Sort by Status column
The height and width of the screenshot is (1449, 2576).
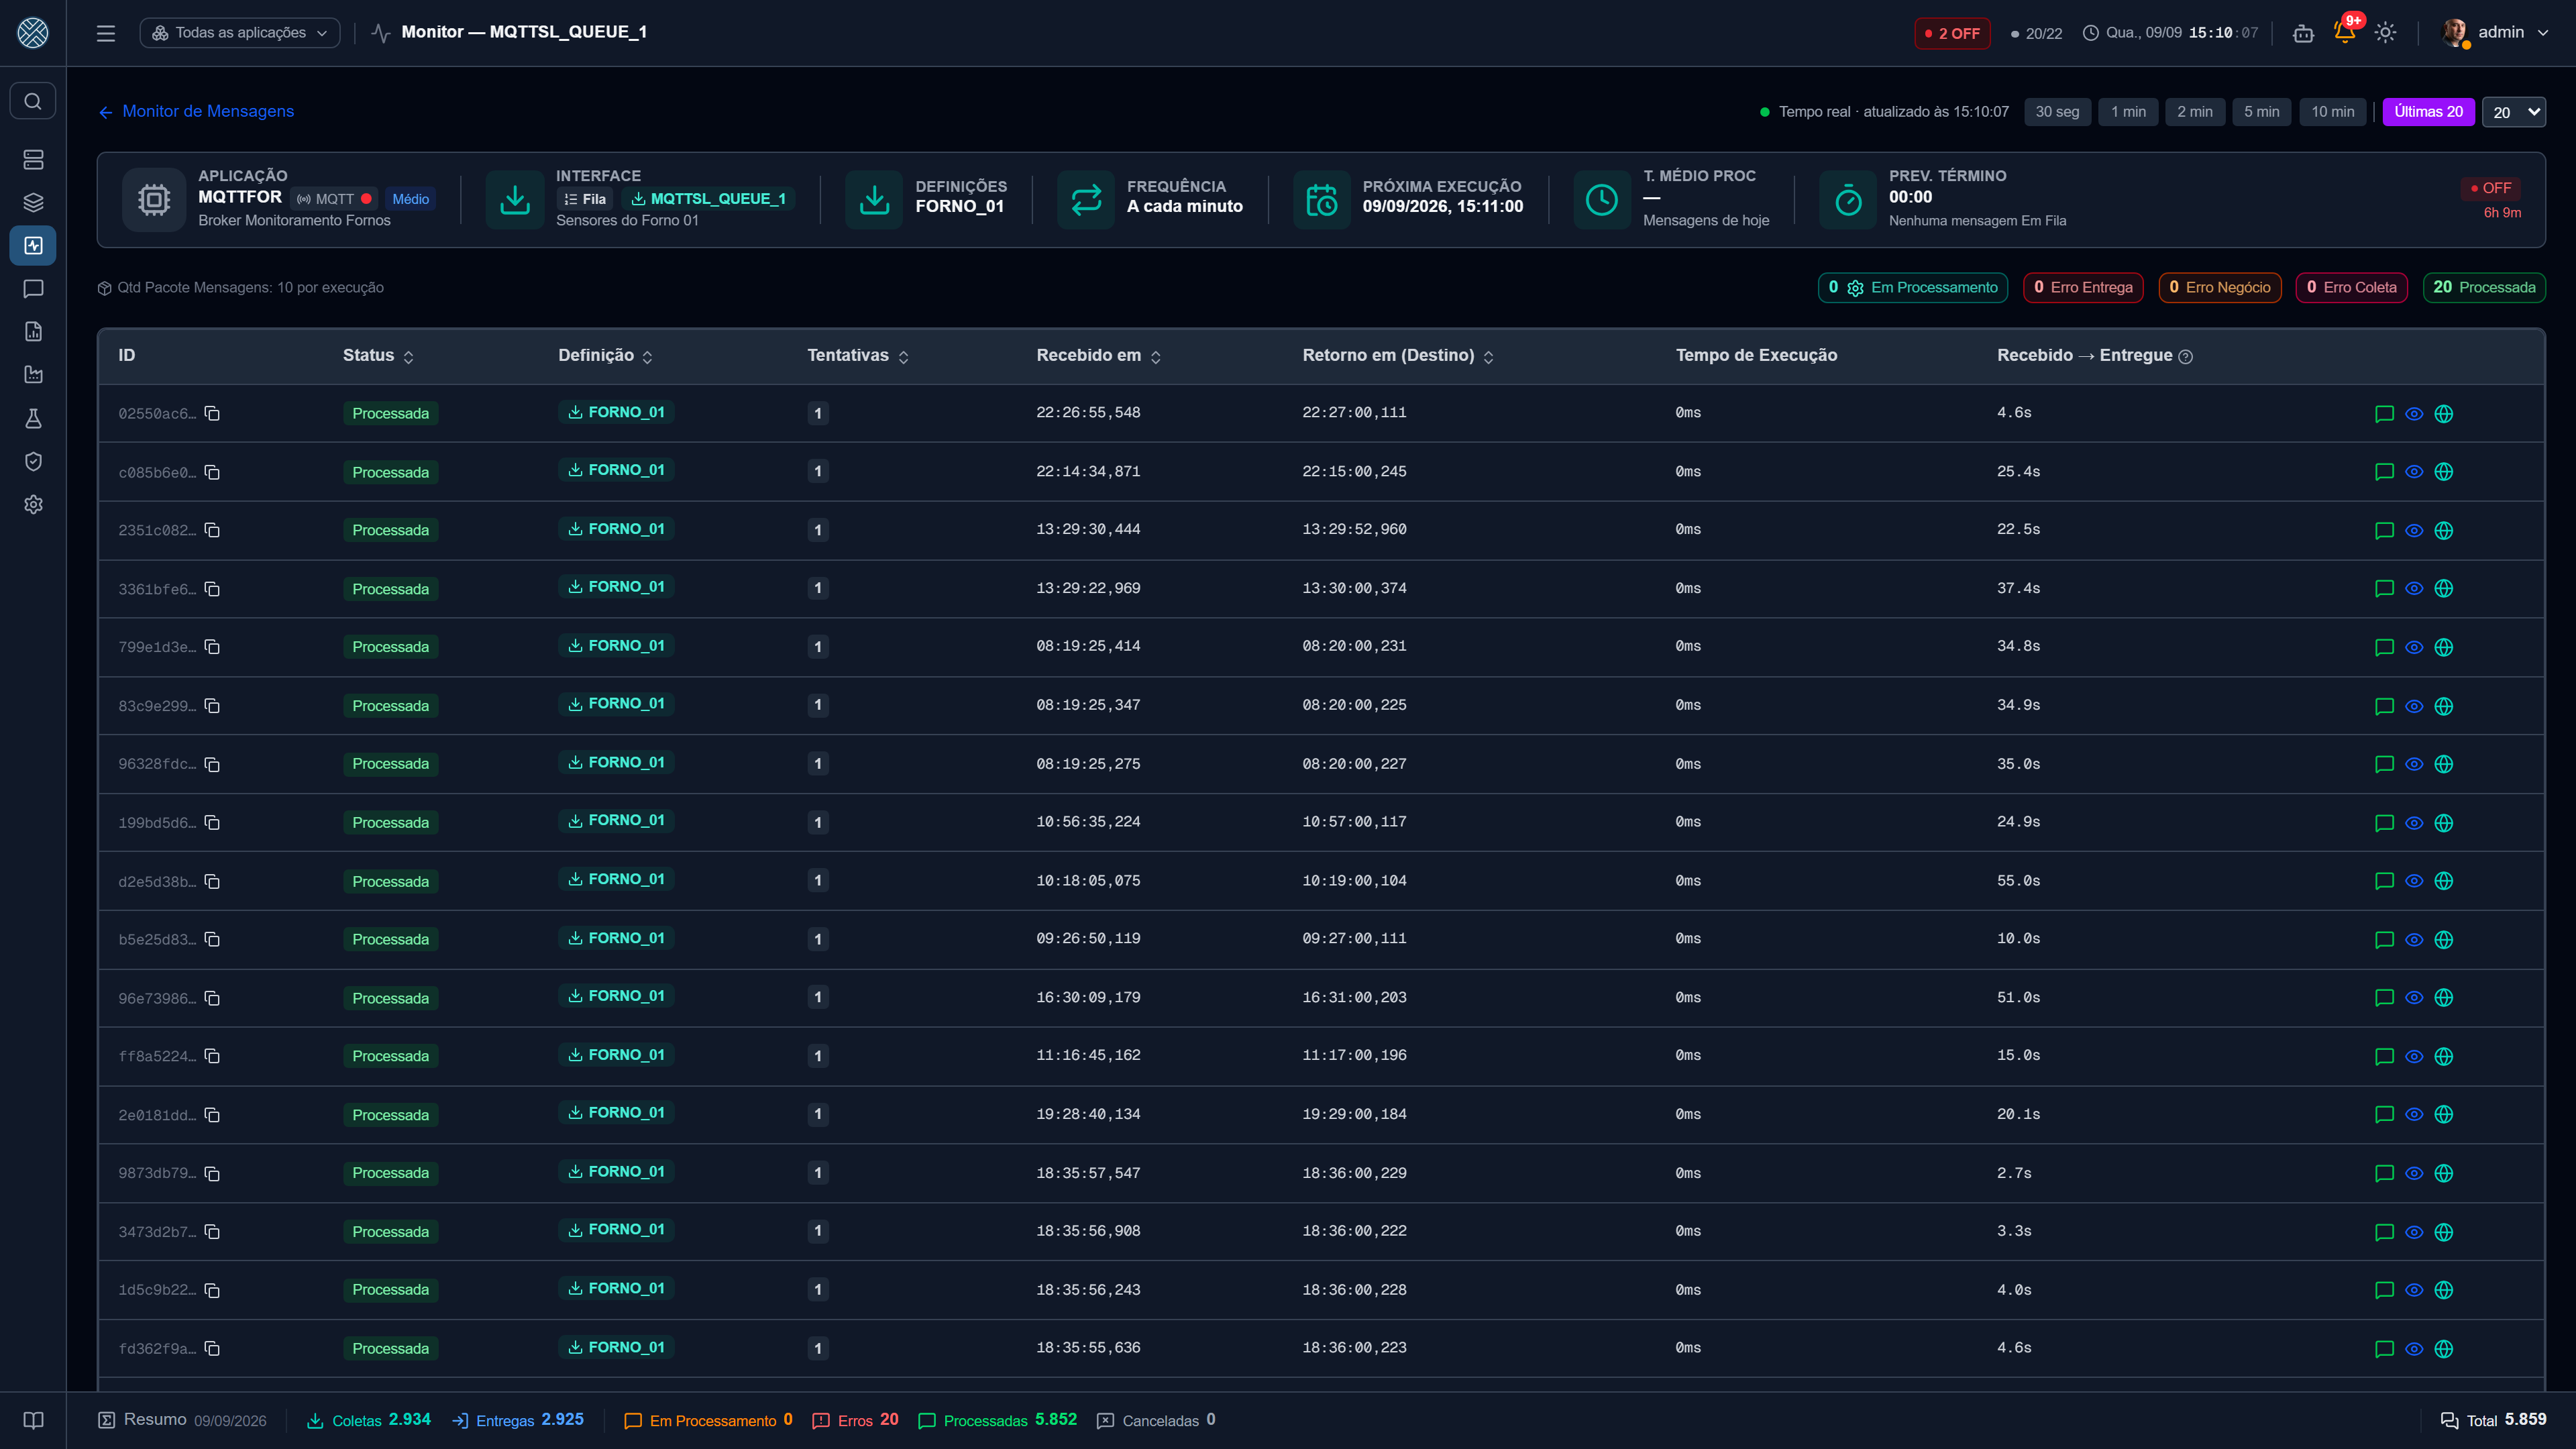point(378,356)
